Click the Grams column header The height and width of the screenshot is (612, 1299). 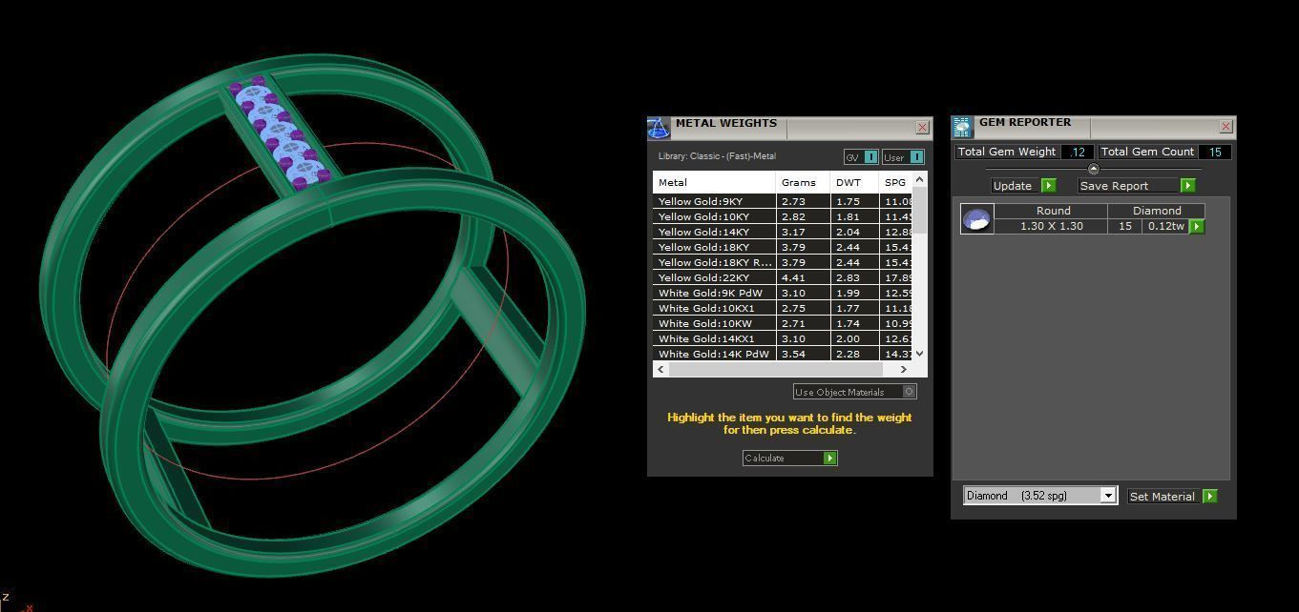tap(803, 182)
